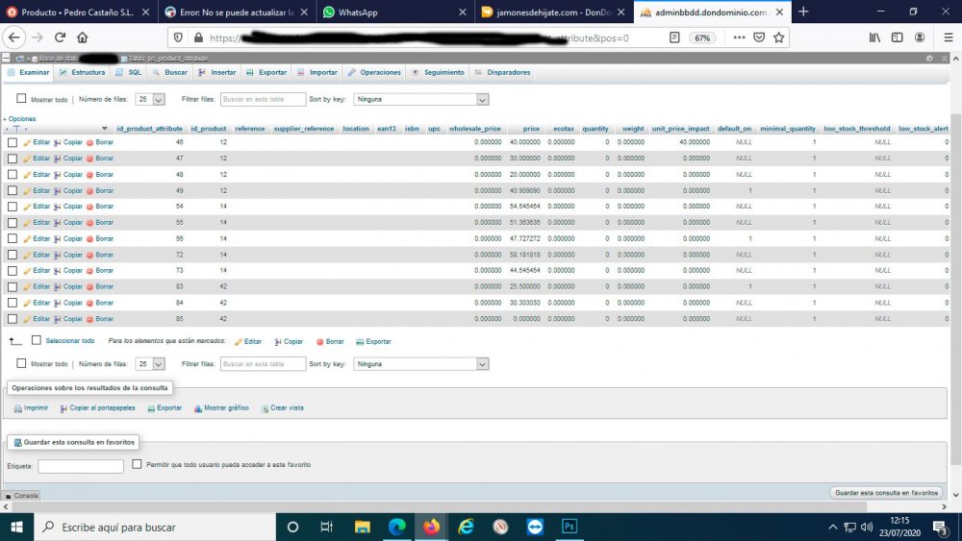
Task: Open the SQL tab
Action: tap(129, 72)
